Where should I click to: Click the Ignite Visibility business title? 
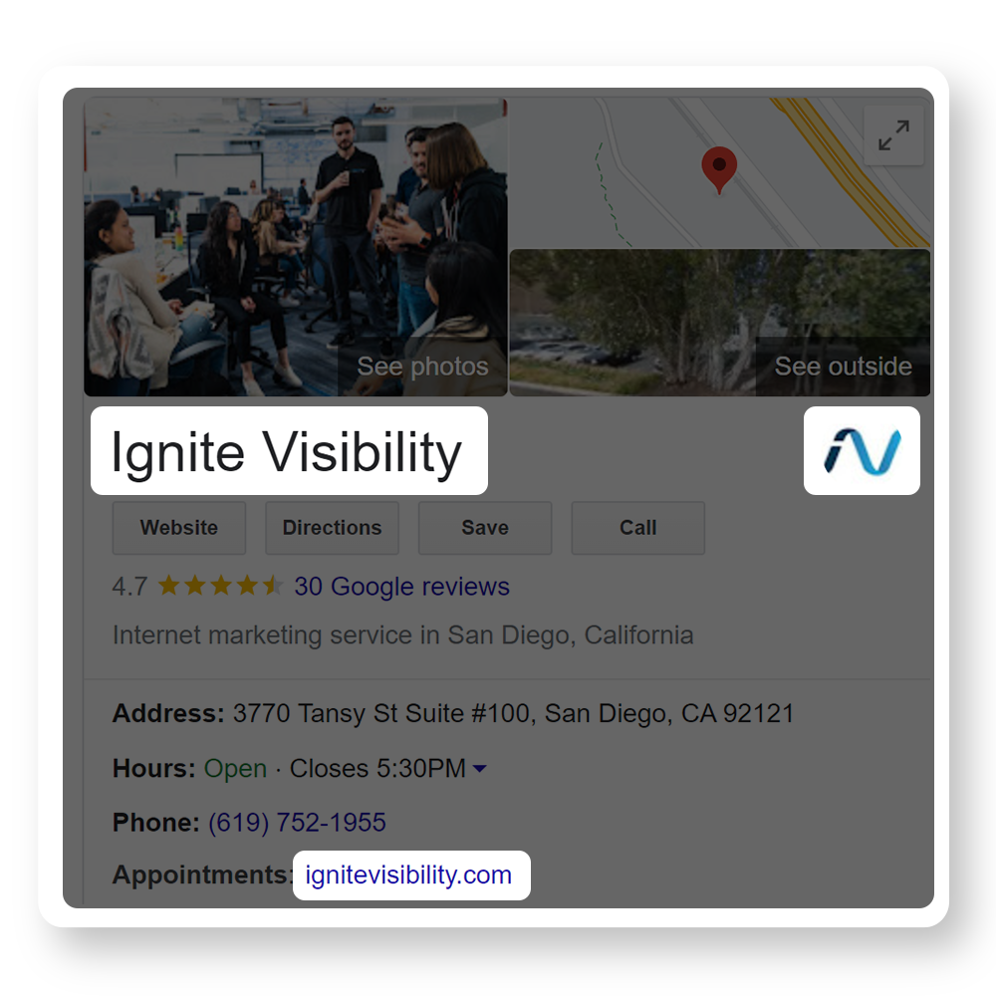(287, 452)
